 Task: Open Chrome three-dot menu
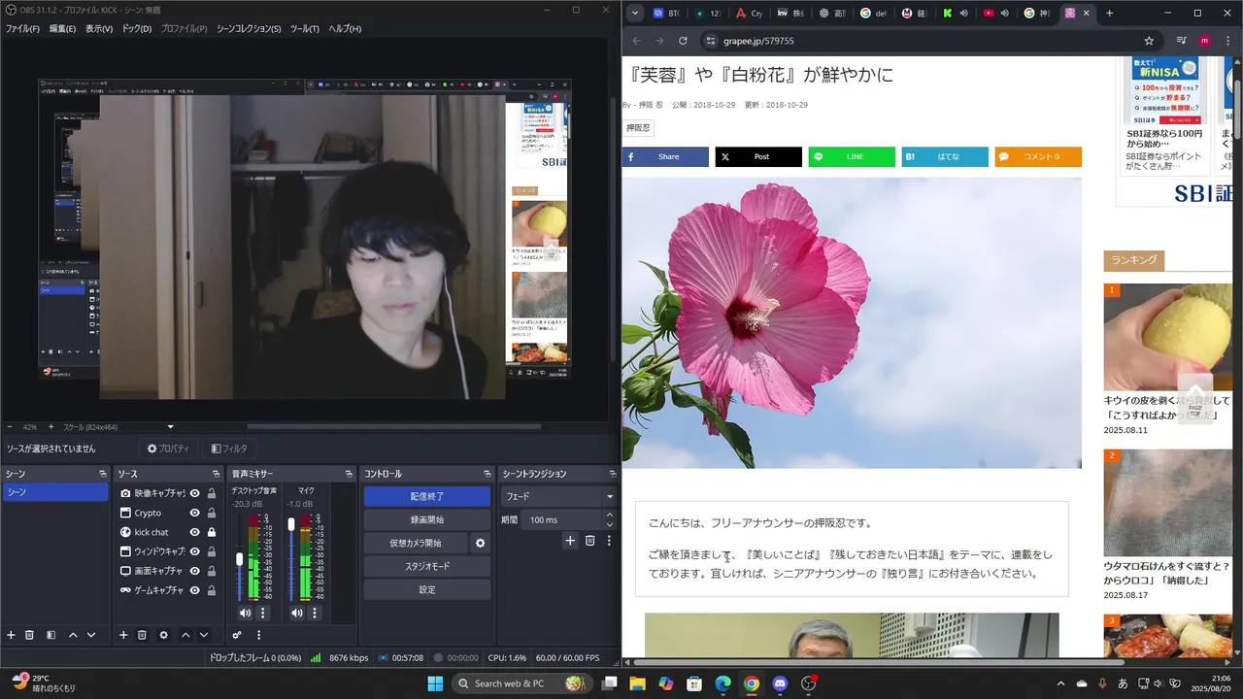pyautogui.click(x=1227, y=41)
